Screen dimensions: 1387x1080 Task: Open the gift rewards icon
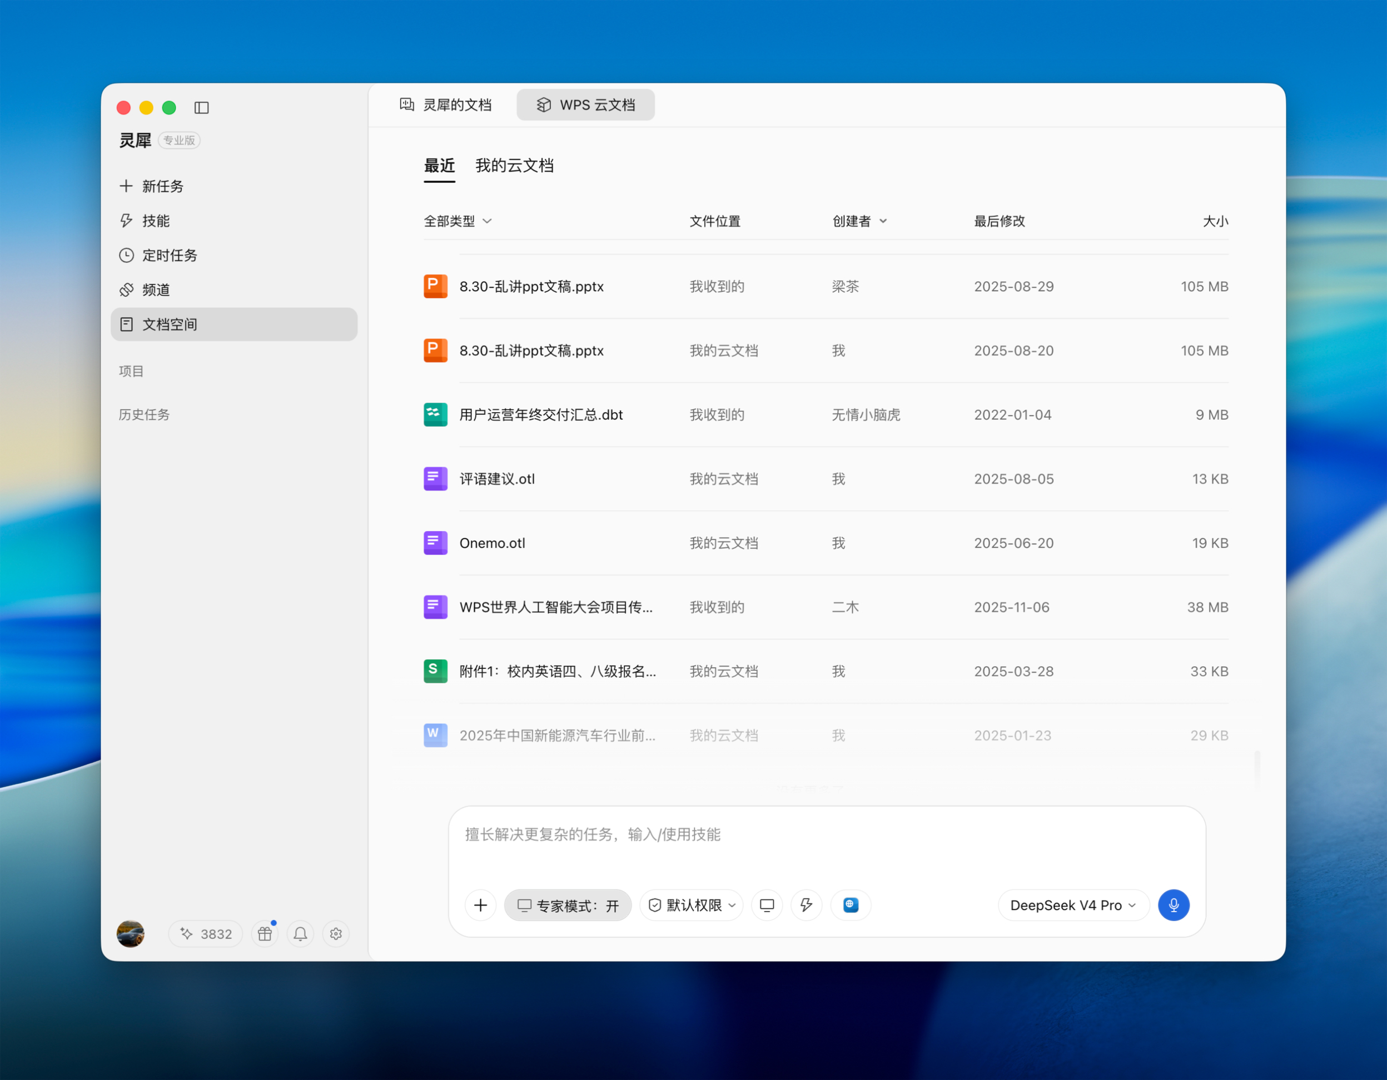pos(265,933)
